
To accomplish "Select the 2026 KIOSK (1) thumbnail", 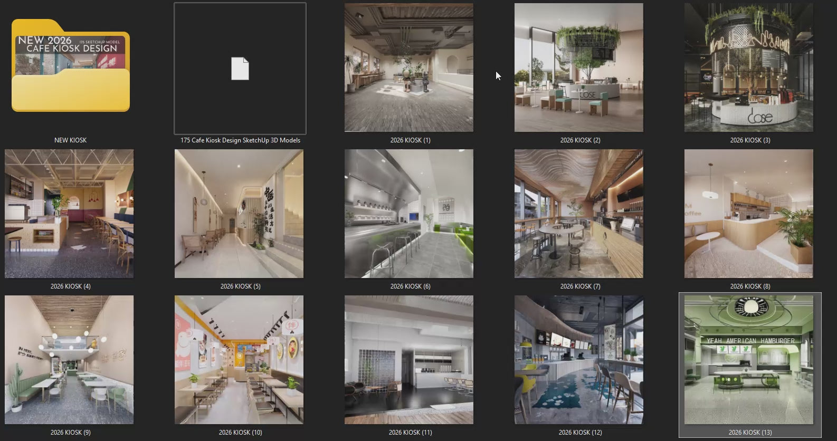I will pos(409,68).
